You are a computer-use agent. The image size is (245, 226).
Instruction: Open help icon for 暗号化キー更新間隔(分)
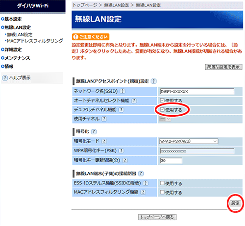point(125,160)
